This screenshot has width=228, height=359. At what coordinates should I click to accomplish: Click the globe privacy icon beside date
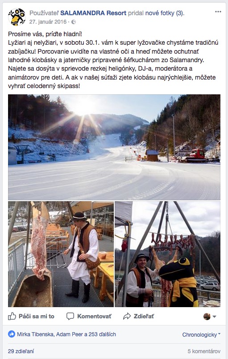coord(74,22)
